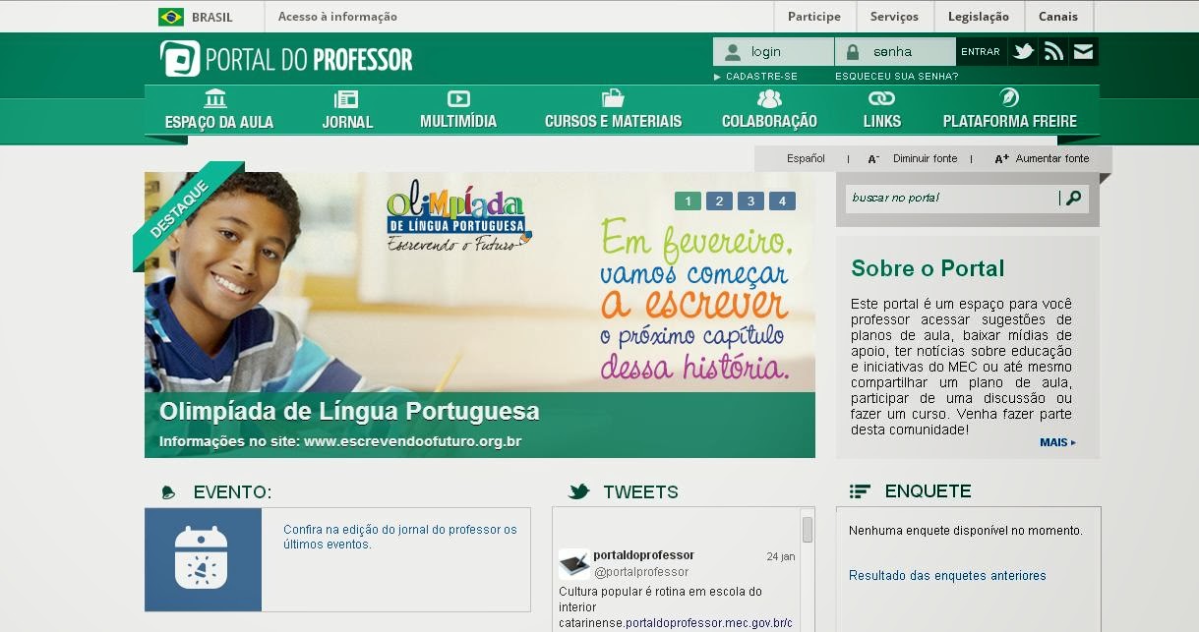Click the Links chain icon
The image size is (1199, 632).
pyautogui.click(x=881, y=98)
